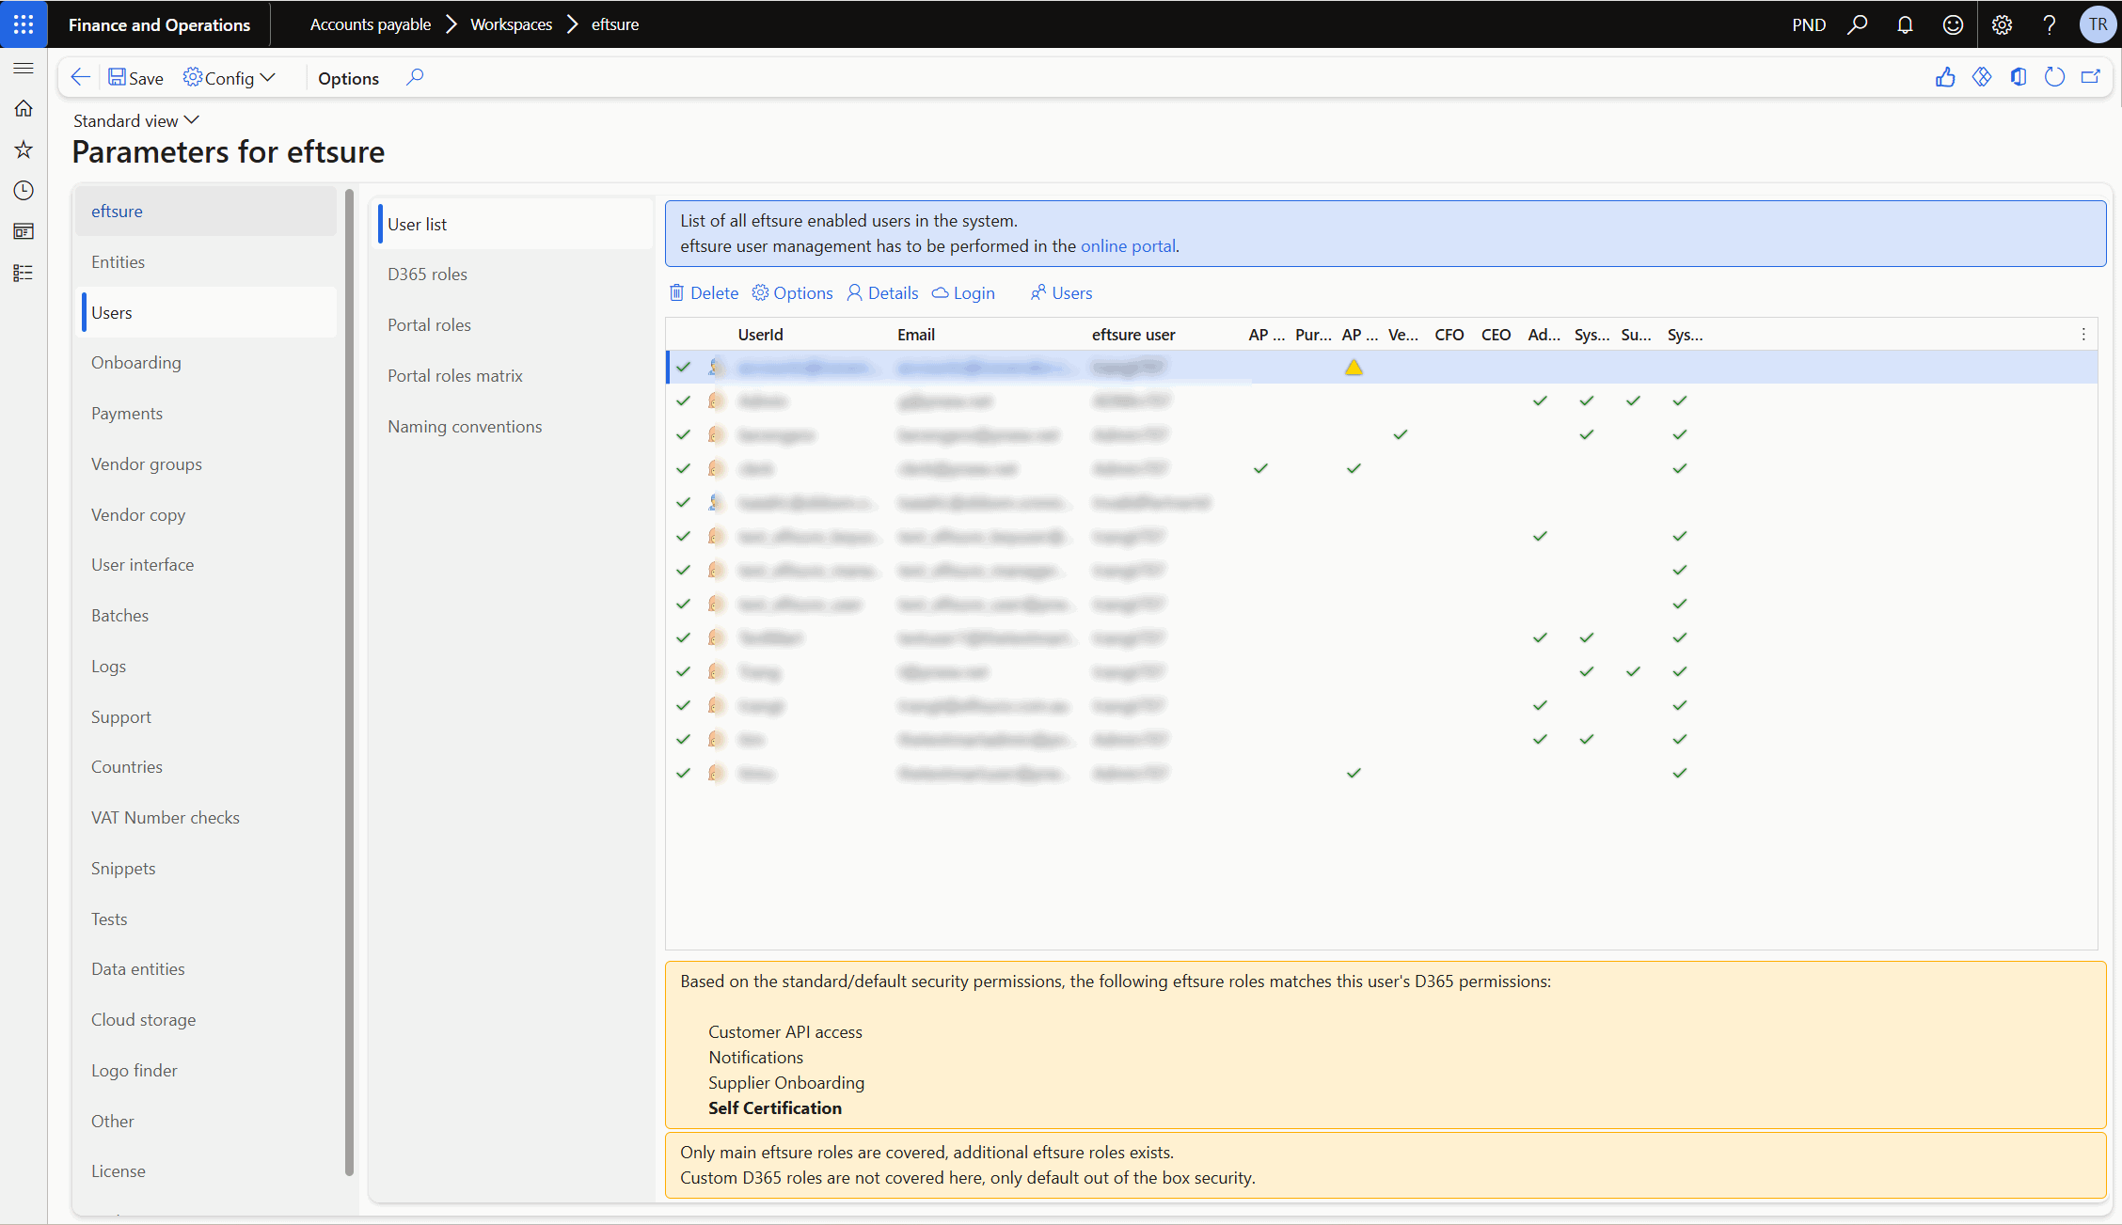Open the Cloud storage tab

tap(206, 1020)
